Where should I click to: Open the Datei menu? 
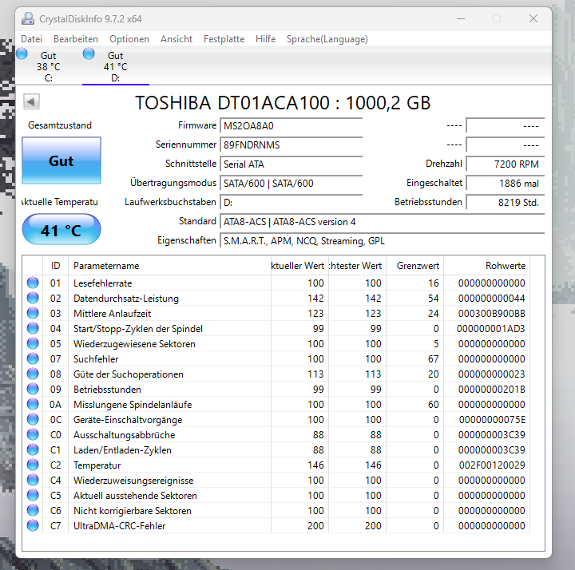[x=31, y=39]
